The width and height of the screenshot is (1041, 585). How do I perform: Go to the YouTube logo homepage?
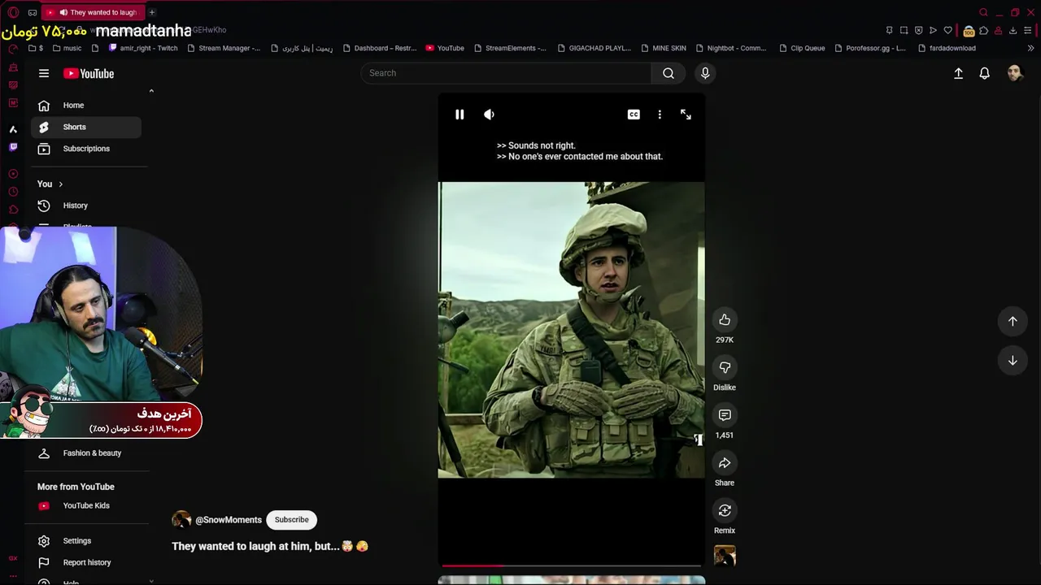click(x=89, y=73)
